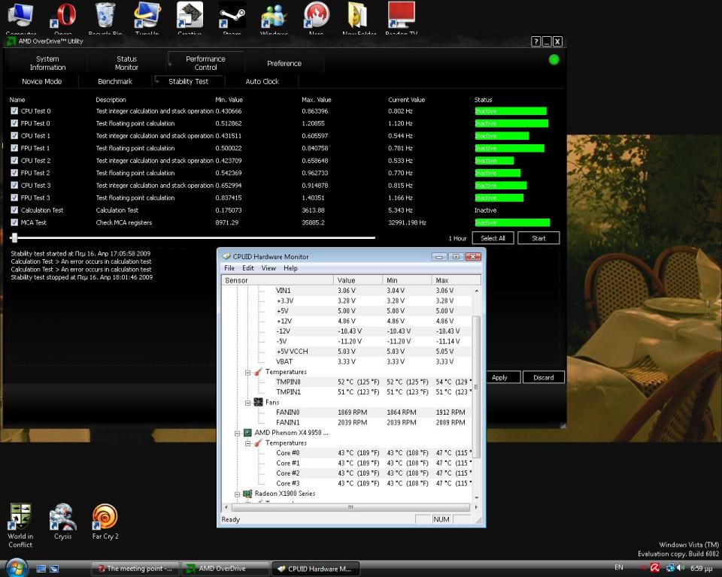This screenshot has width=722, height=577.
Task: Collapse the Temperatures node above Core #0
Action: point(247,443)
